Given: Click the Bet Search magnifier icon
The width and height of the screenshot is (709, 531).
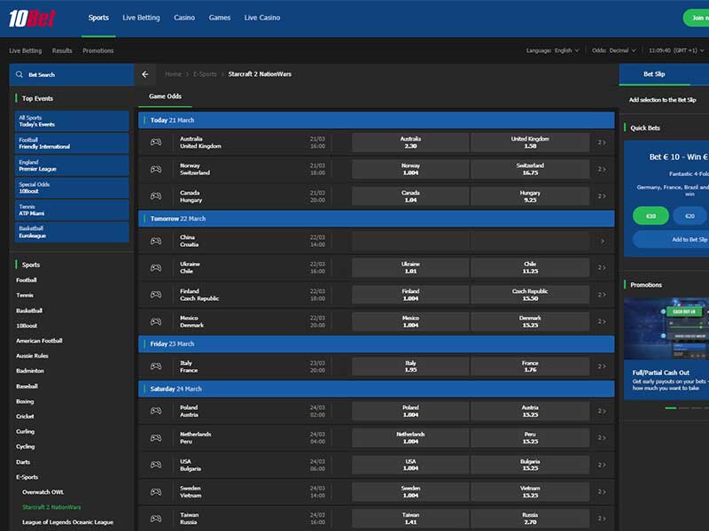Looking at the screenshot, I should click(19, 74).
